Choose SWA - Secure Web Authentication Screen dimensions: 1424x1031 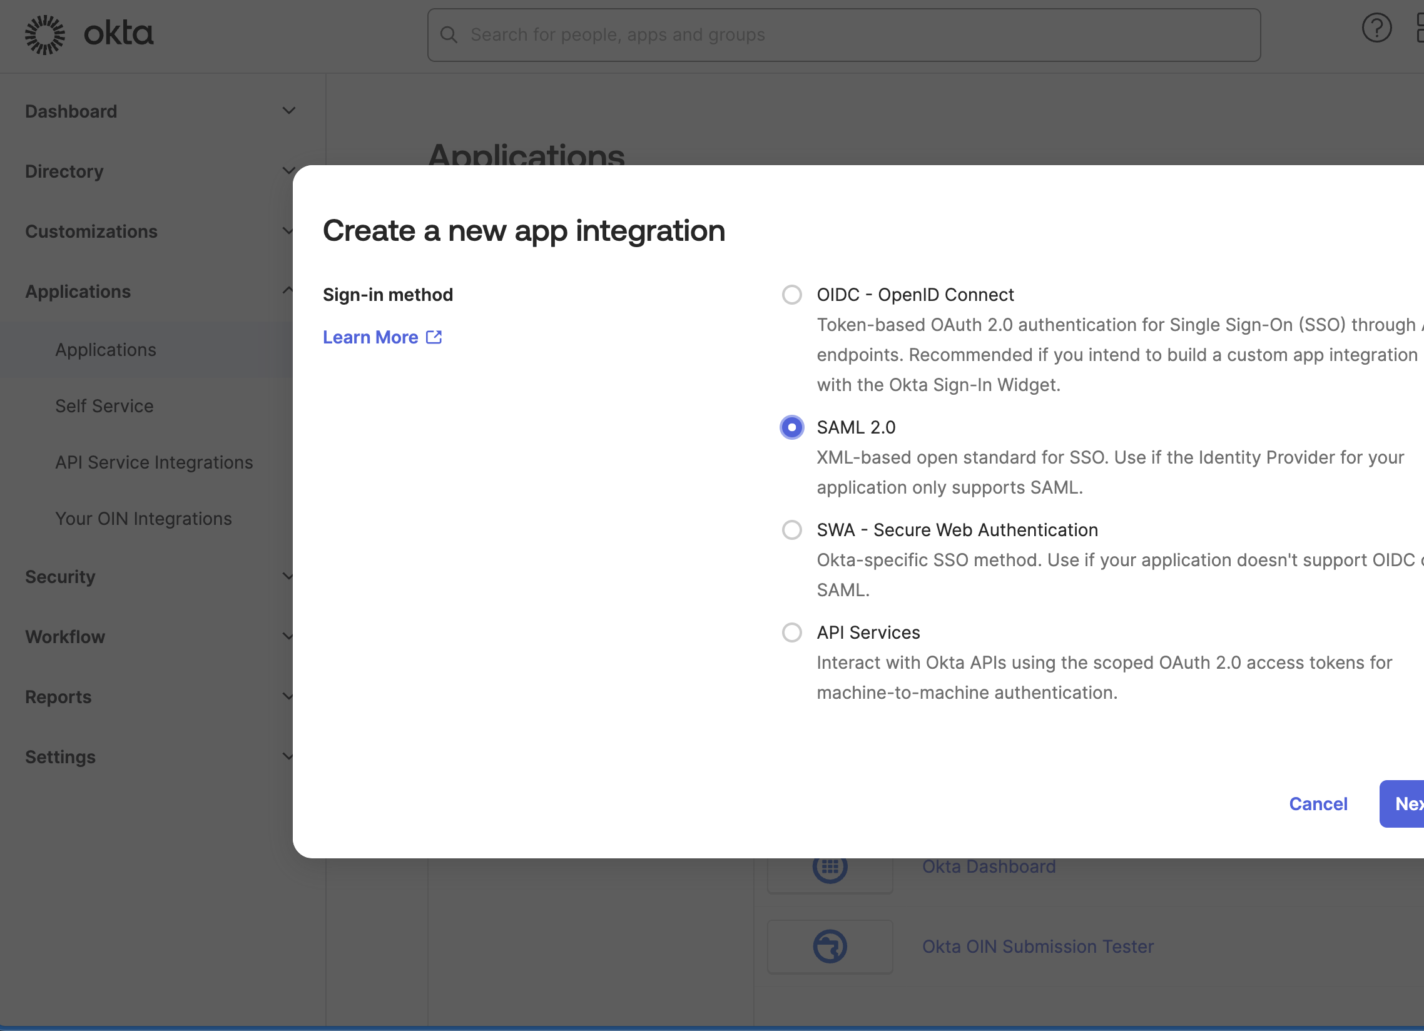pos(791,530)
